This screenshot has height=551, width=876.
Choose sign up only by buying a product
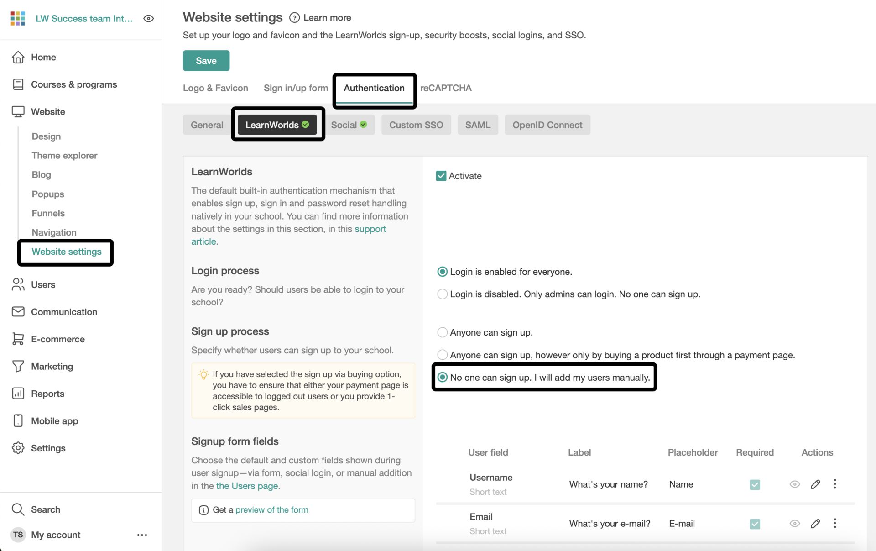pos(442,355)
